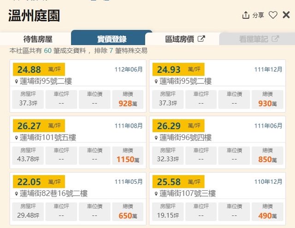Click location pin for 蓮埔街107號三樓

[x=156, y=194]
